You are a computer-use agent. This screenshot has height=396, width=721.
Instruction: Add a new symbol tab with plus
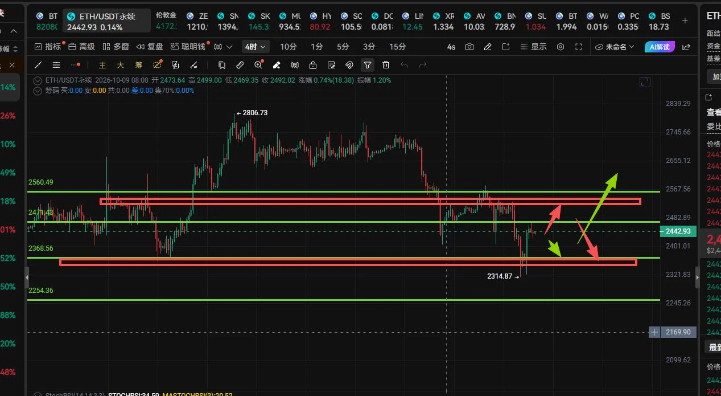[685, 21]
